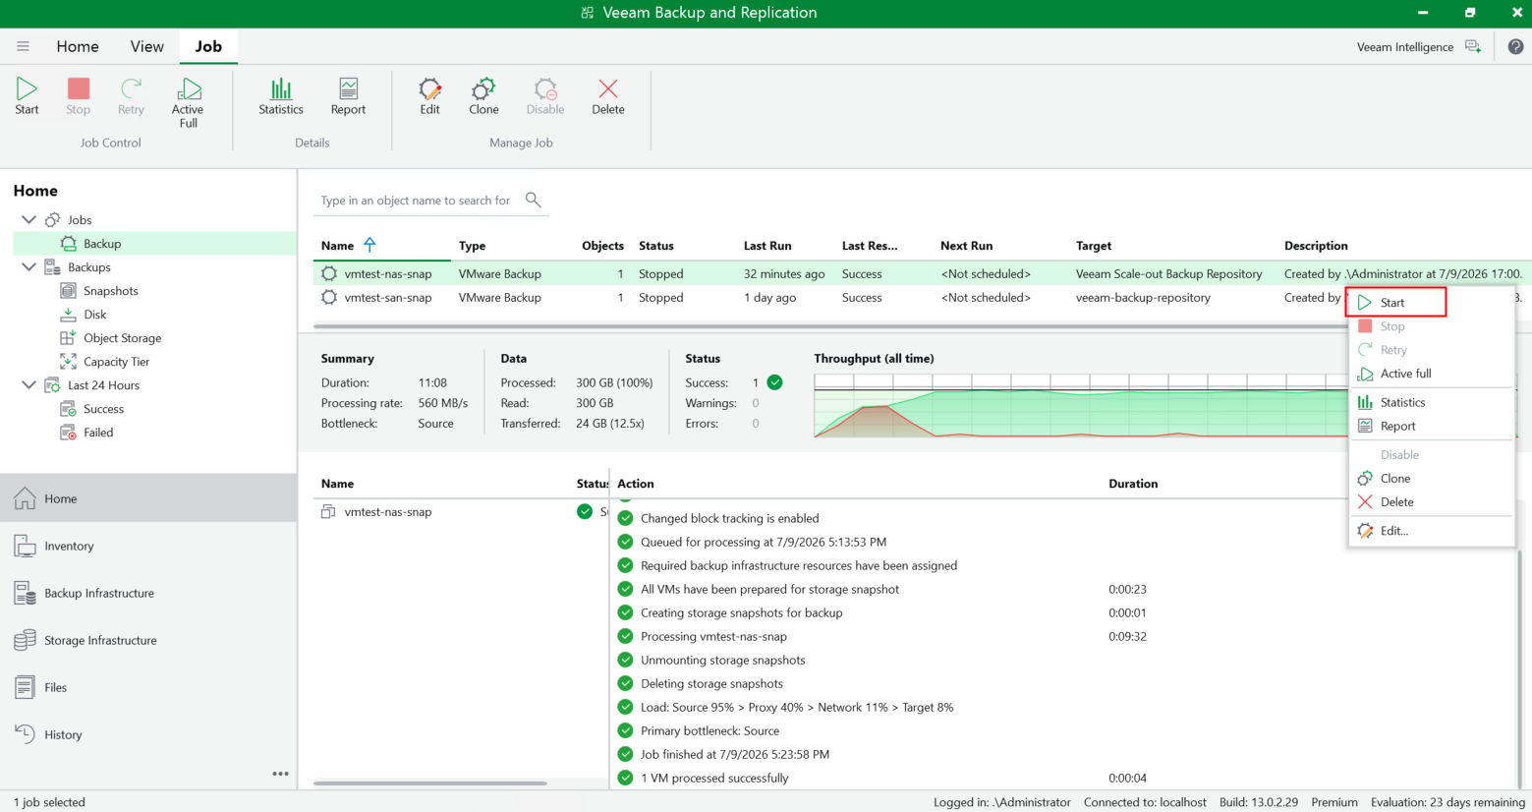Click the job list horizontal scrollbar

(828, 325)
